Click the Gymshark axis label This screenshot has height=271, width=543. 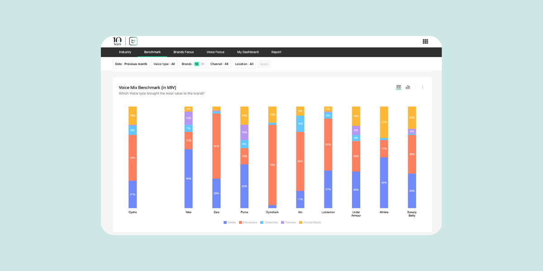(272, 212)
